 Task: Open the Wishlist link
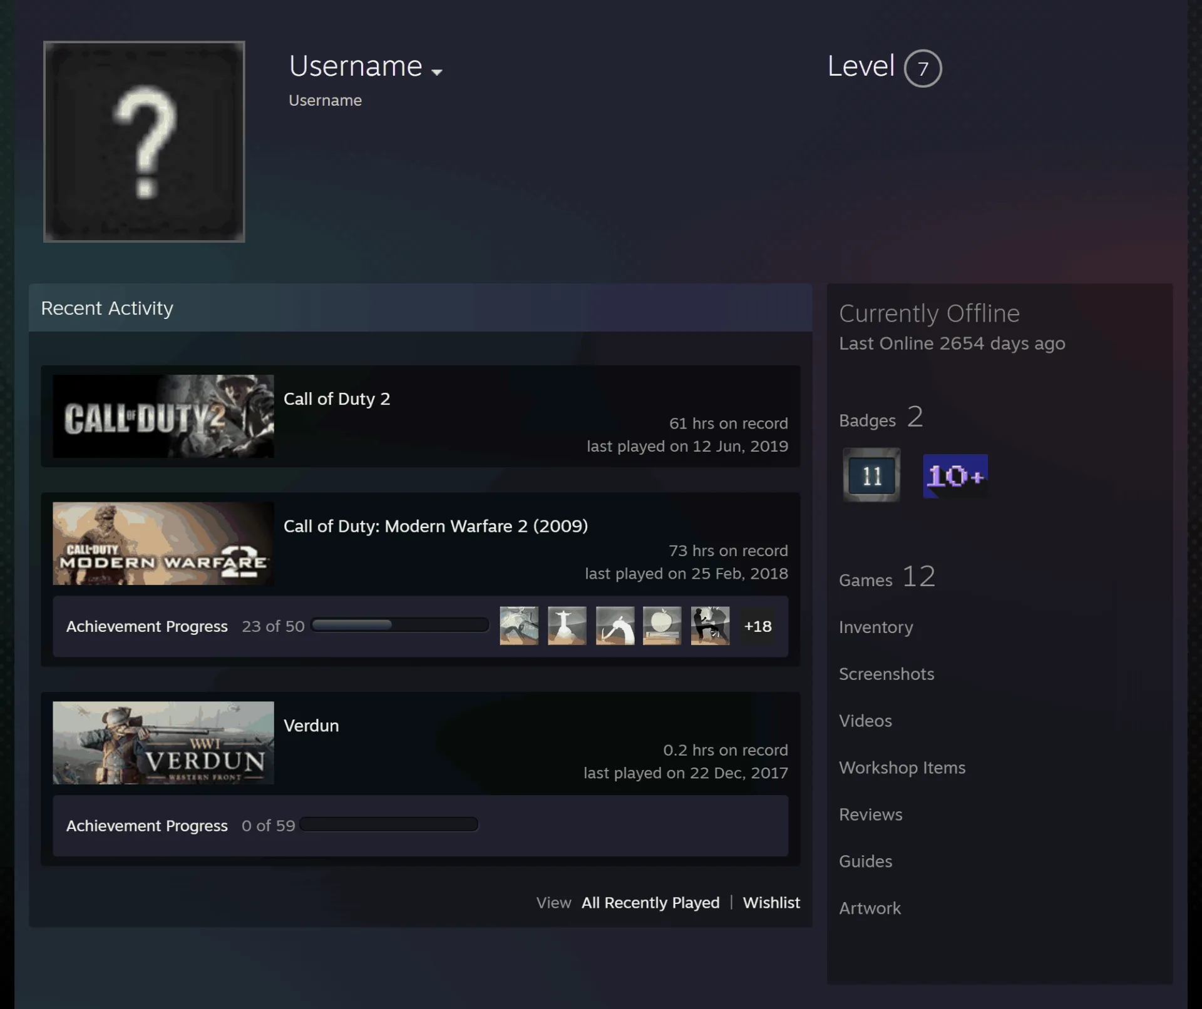tap(771, 903)
